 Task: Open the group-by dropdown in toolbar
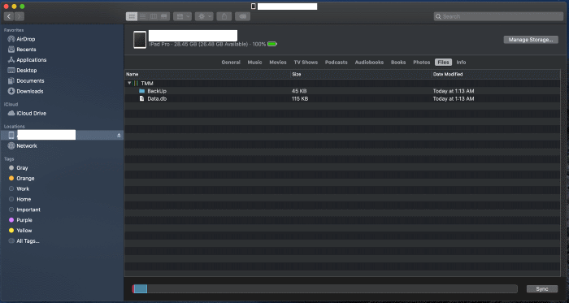pyautogui.click(x=183, y=16)
